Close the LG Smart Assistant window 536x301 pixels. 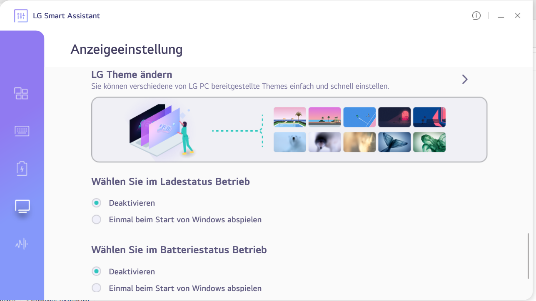518,15
